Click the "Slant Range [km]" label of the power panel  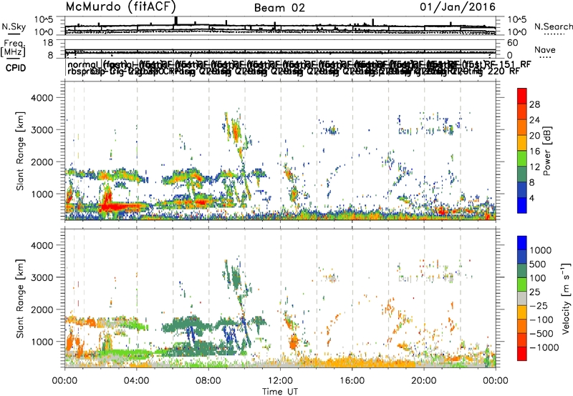[20, 151]
